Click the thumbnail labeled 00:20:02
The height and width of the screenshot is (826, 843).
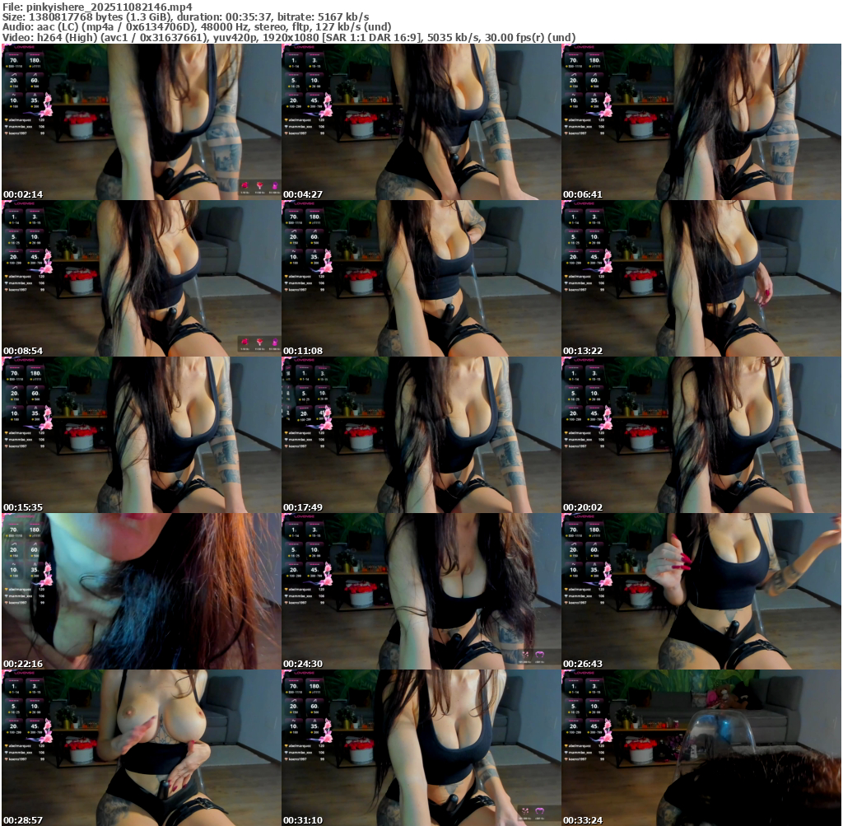click(701, 435)
